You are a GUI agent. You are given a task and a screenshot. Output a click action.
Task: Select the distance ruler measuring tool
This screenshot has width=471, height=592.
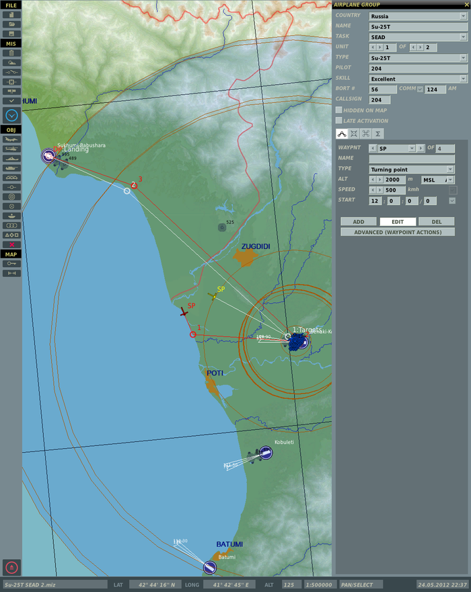(11, 273)
